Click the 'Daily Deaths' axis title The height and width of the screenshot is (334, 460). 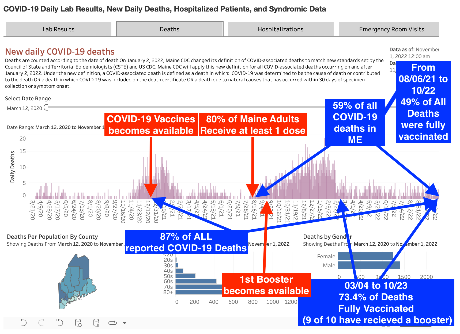[12, 167]
